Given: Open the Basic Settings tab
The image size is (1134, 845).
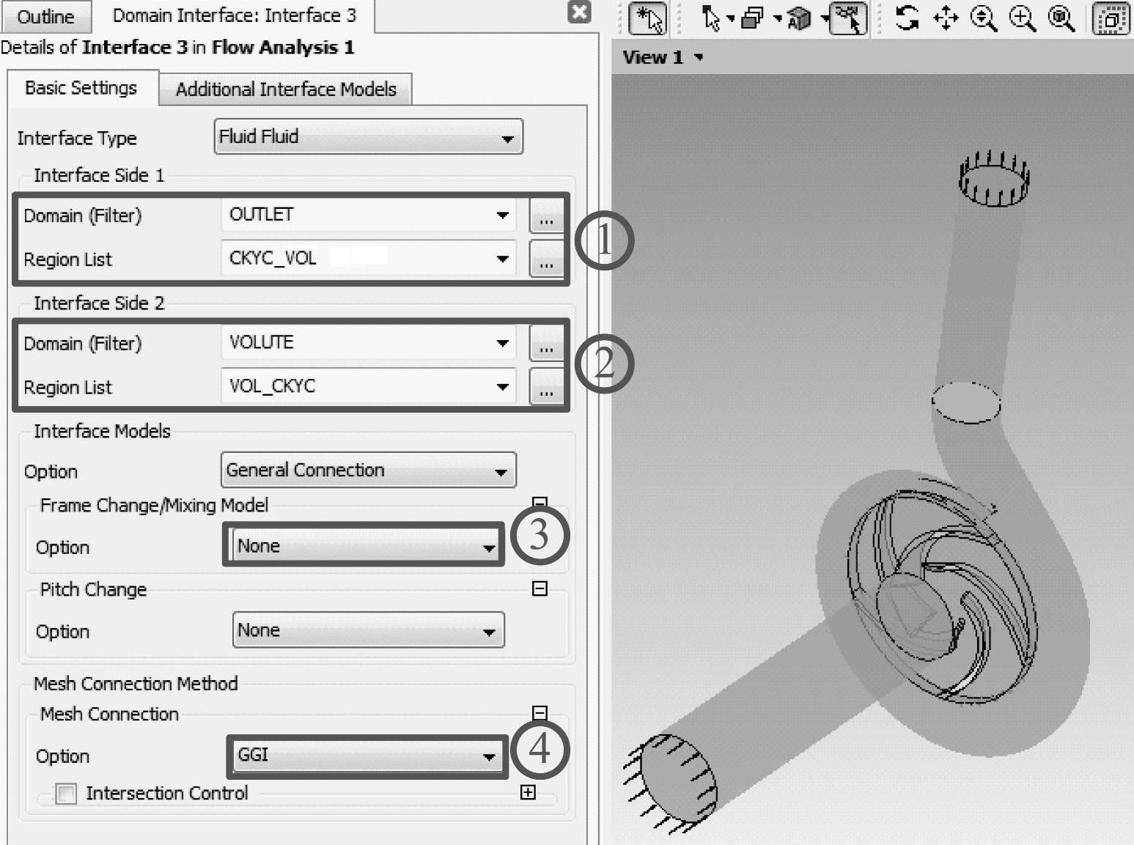Looking at the screenshot, I should pos(81,88).
